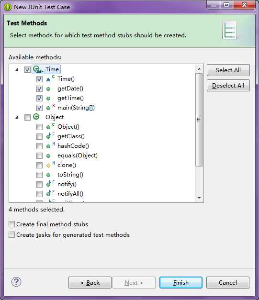Go to the previous page with Back
This screenshot has width=259, height=300.
point(90,282)
